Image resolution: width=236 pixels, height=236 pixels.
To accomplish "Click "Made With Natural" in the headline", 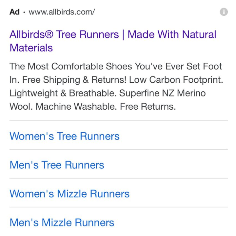I will (x=172, y=34).
